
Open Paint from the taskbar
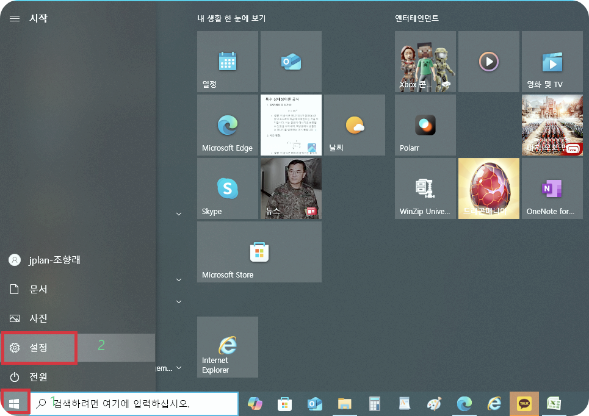(434, 404)
